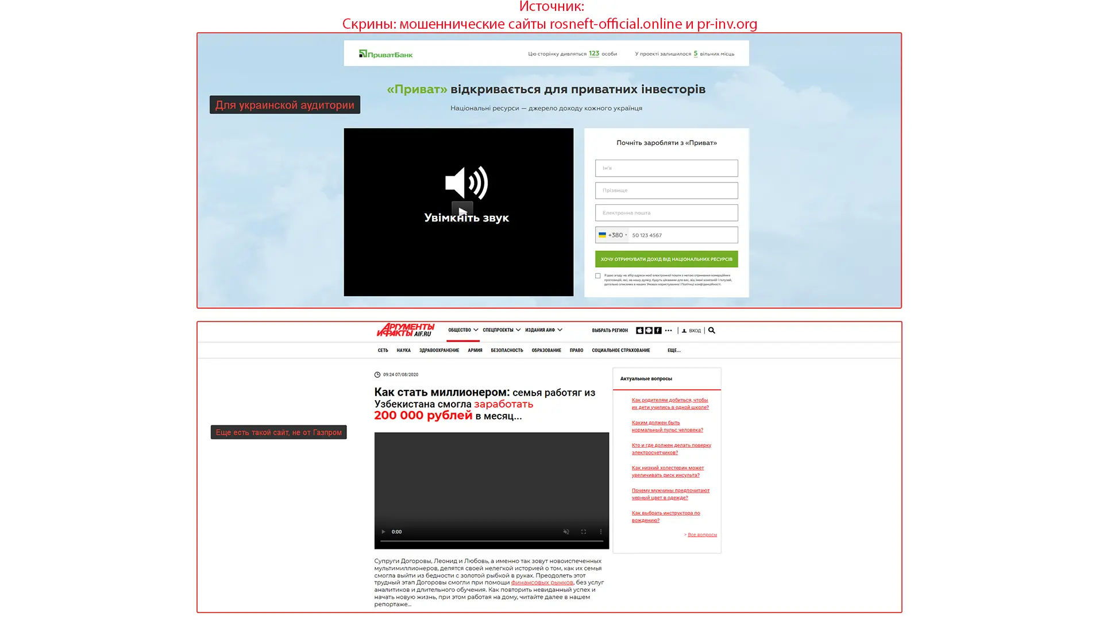Click the финансовых рынков link
This screenshot has width=1103, height=620.
[x=542, y=582]
